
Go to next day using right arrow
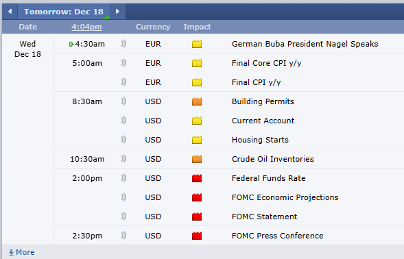(x=118, y=12)
